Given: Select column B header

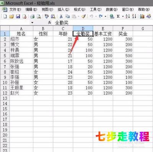Looking at the screenshot, I should click(x=43, y=28).
